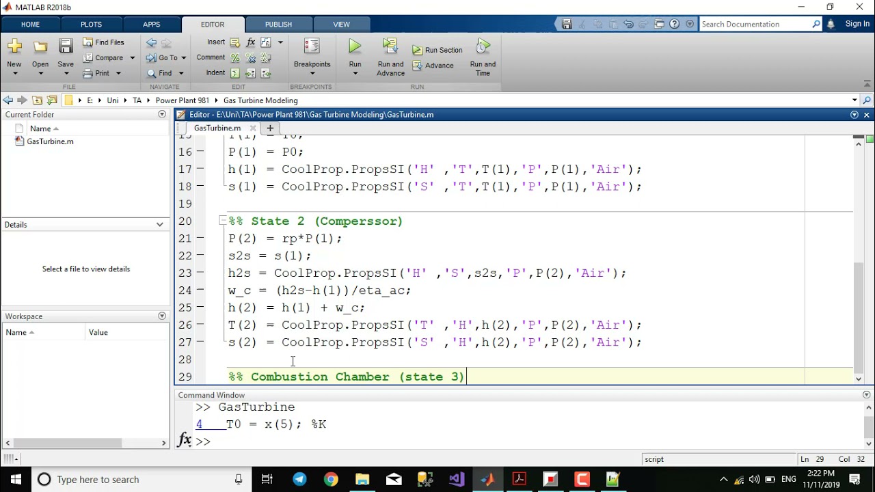Click Run and Advance icon
Screen dimensions: 875x492
[x=390, y=46]
